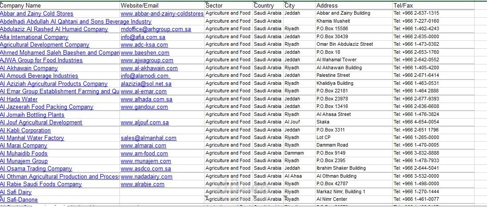Image resolution: width=487 pixels, height=207 pixels.
Task: Visit www.baeshen.com website link
Action: (x=145, y=52)
